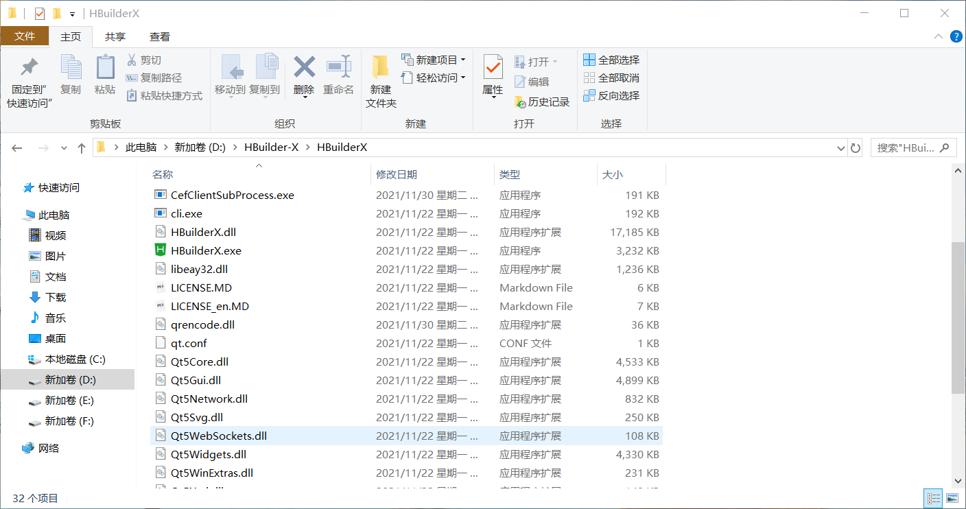966x509 pixels.
Task: Open the Delete (删除) dropdown arrow
Action: 304,97
